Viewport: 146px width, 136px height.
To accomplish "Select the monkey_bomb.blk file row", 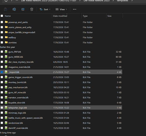I will click(61, 82).
